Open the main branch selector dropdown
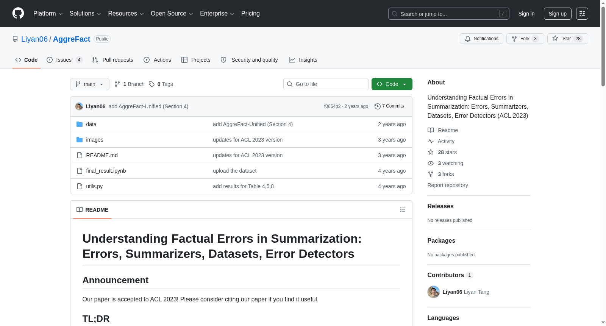This screenshot has width=606, height=326. [90, 84]
